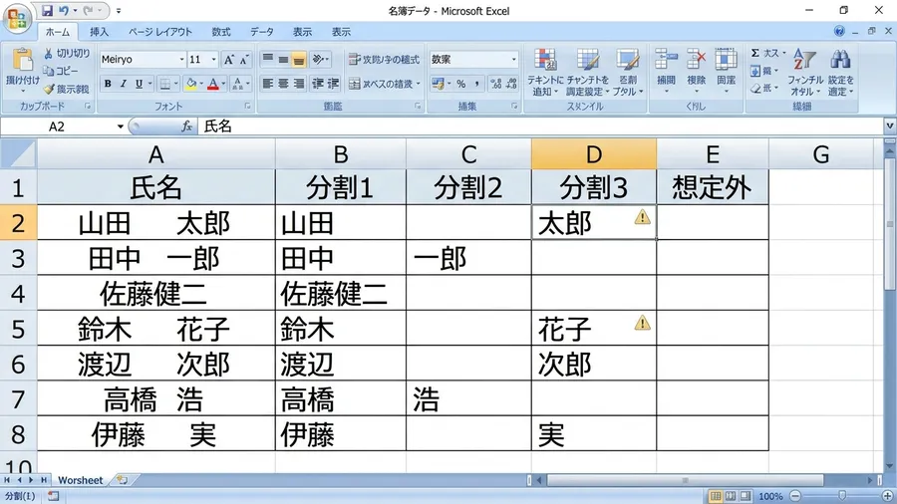Open number format dropdown
This screenshot has width=897, height=504.
[x=513, y=60]
